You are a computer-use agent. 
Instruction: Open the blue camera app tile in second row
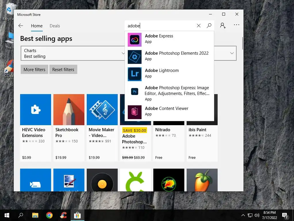point(35,180)
